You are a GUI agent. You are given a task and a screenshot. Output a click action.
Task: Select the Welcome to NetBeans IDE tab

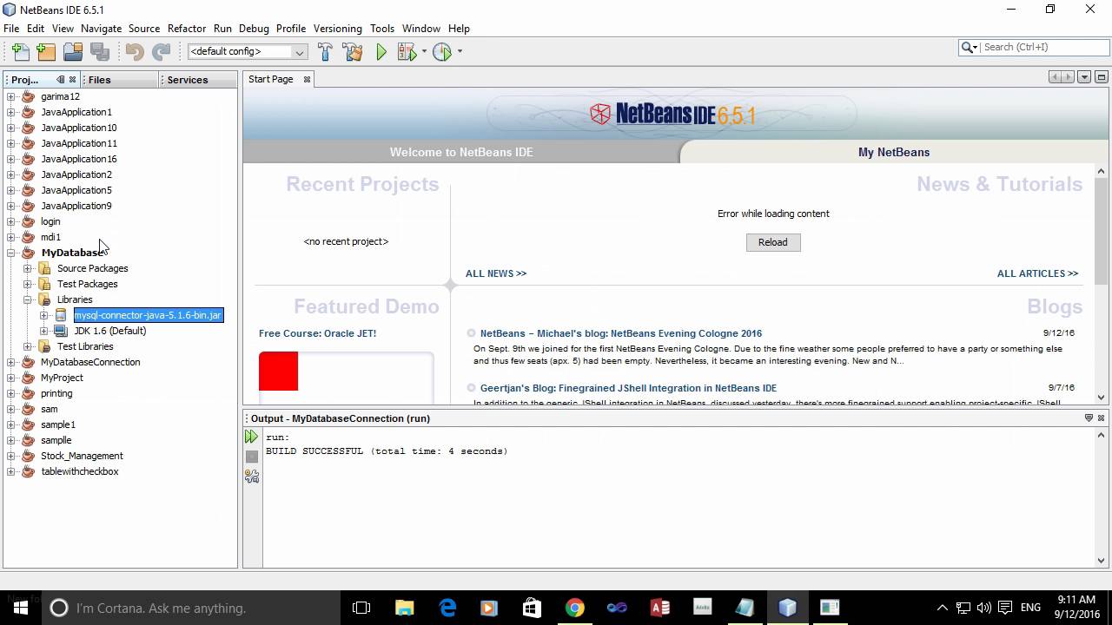click(461, 152)
